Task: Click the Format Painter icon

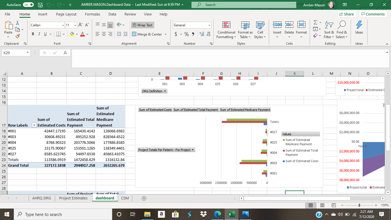Action: pos(17,36)
